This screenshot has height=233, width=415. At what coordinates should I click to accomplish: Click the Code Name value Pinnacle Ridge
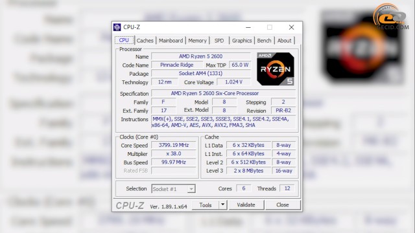(177, 65)
